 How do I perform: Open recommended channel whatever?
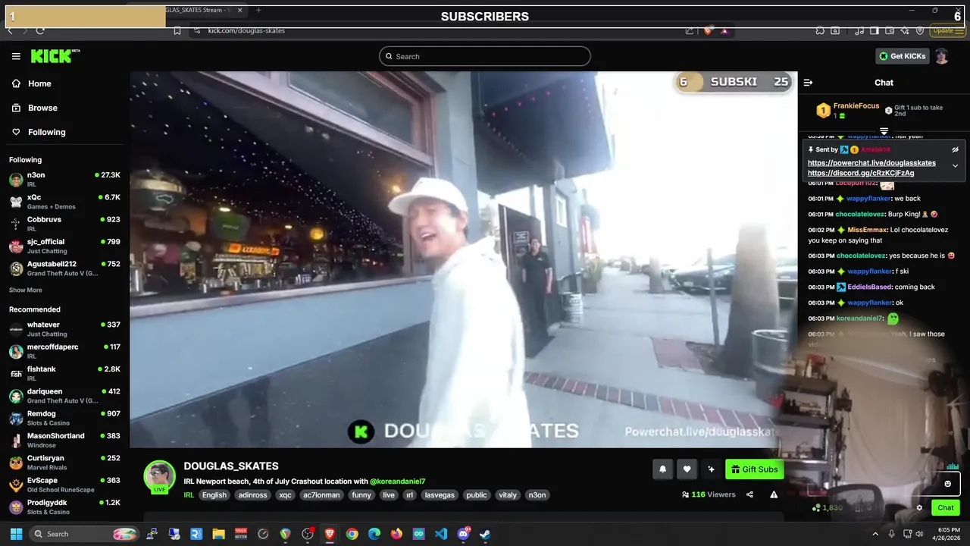click(x=64, y=328)
